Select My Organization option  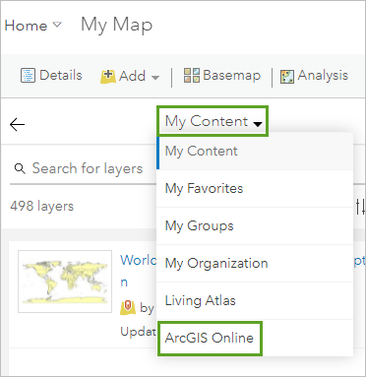(x=255, y=264)
